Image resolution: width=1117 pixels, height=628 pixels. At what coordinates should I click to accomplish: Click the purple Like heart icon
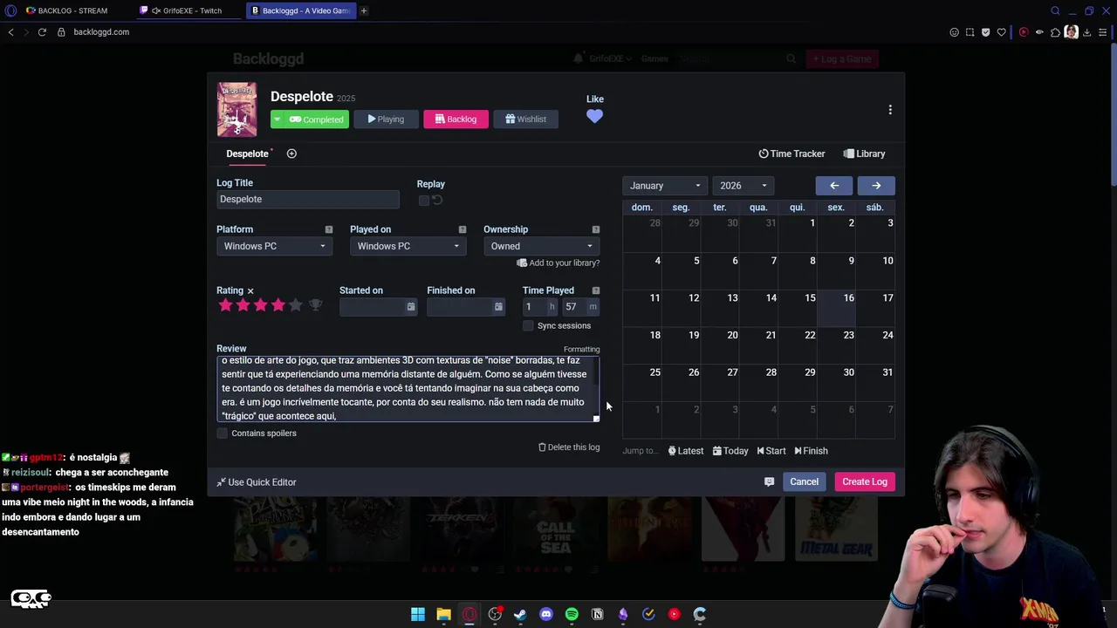coord(594,116)
